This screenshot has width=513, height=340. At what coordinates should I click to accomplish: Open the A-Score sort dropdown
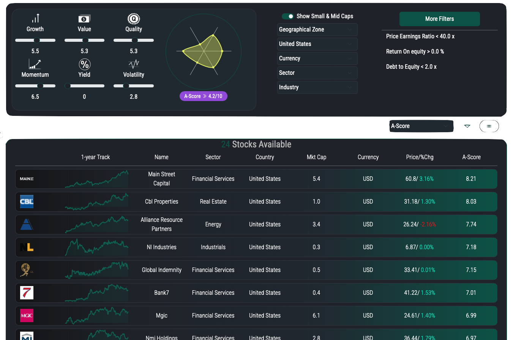tap(421, 126)
